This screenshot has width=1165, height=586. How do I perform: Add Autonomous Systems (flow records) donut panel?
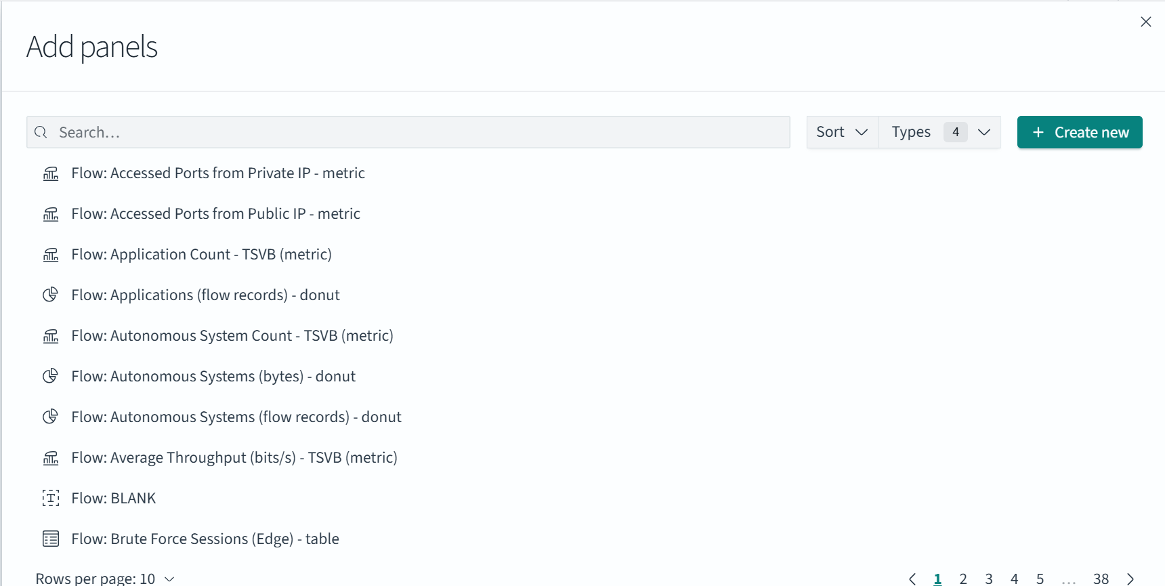236,417
